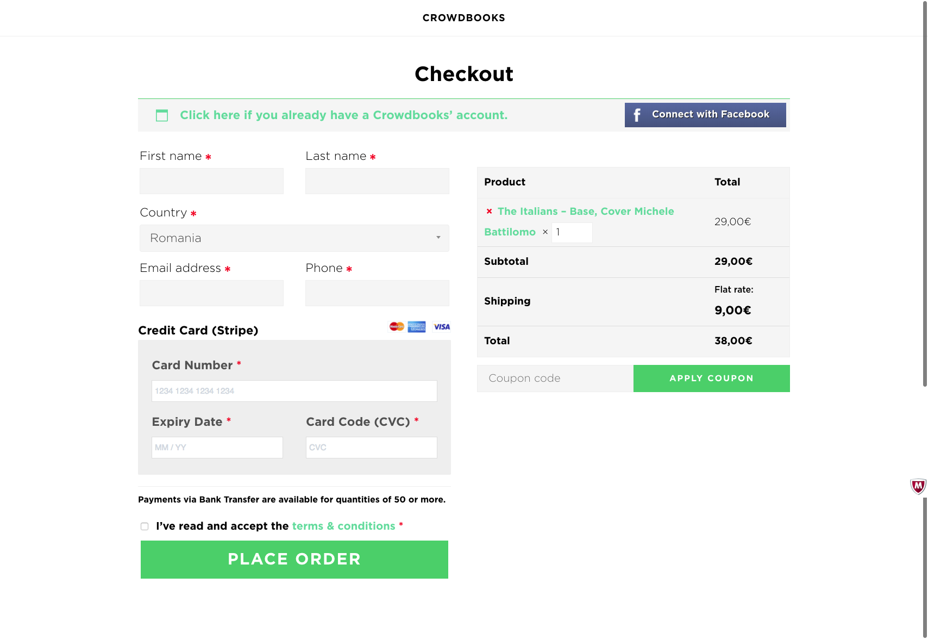The image size is (928, 639).
Task: Click the product quantity field
Action: 572,232
